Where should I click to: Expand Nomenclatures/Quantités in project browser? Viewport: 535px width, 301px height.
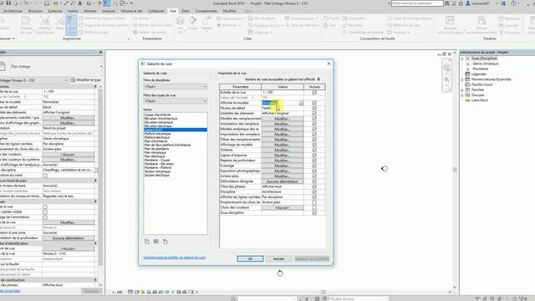pyautogui.click(x=462, y=79)
